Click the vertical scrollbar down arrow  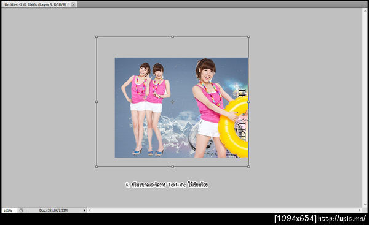click(x=365, y=205)
